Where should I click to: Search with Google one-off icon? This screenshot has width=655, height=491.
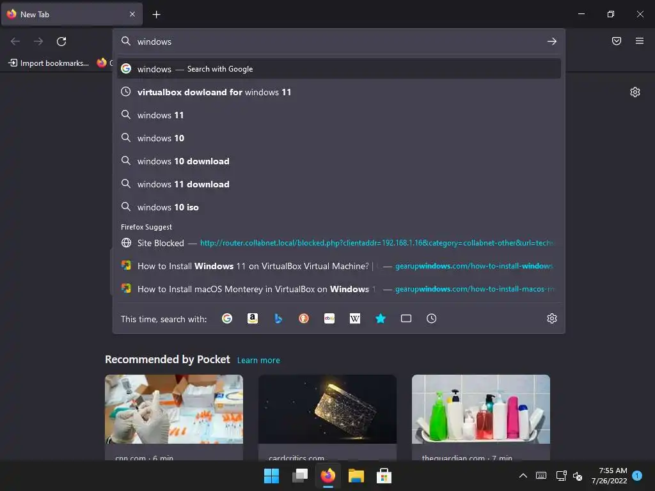[227, 318]
